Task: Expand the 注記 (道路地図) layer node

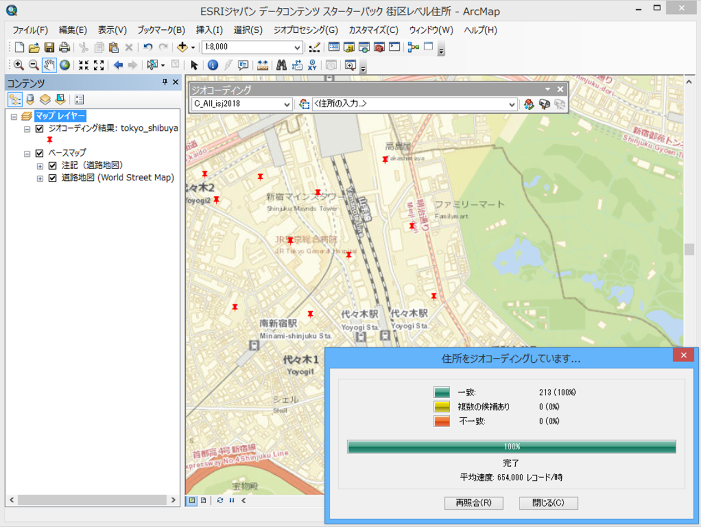Action: pyautogui.click(x=40, y=166)
